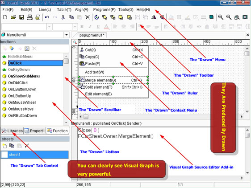Undo the last action
This screenshot has width=251, height=188.
47,17
